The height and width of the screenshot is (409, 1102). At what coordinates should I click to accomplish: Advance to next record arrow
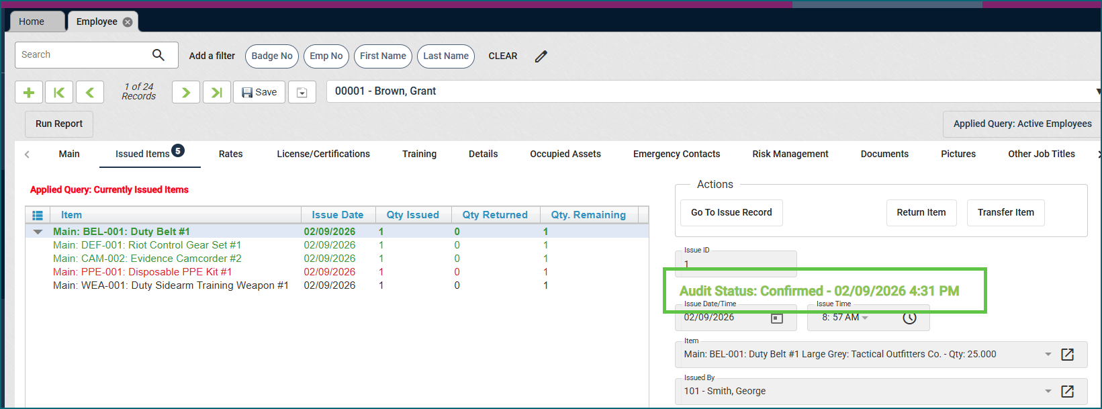point(186,93)
